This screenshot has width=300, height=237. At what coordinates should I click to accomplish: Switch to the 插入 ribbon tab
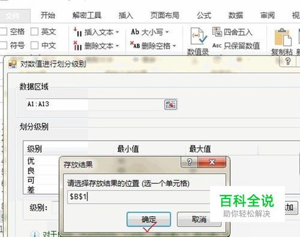pos(125,16)
